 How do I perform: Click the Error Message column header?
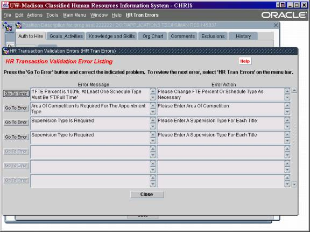(x=93, y=85)
